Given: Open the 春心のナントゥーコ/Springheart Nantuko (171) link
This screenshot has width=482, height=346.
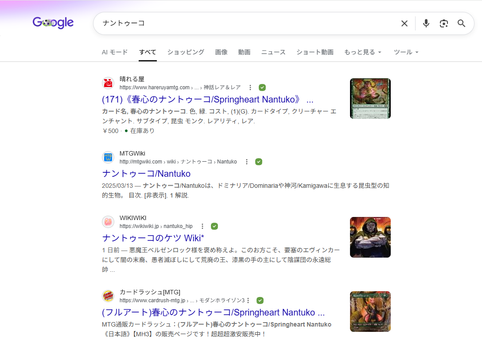Looking at the screenshot, I should click(x=207, y=100).
